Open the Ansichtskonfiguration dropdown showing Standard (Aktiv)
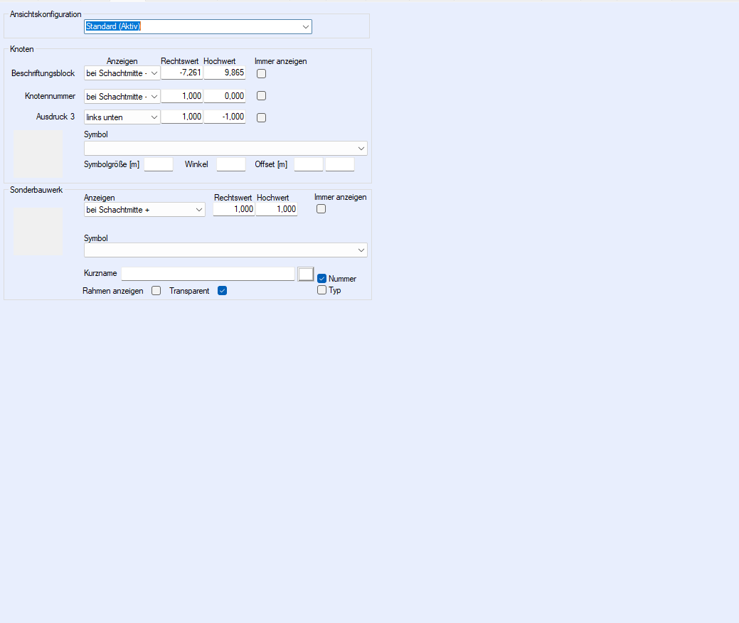Screen dimensions: 739x623 point(198,27)
